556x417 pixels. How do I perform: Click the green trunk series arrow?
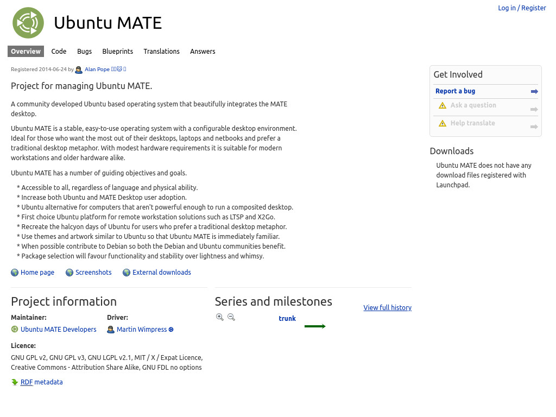[x=315, y=326]
